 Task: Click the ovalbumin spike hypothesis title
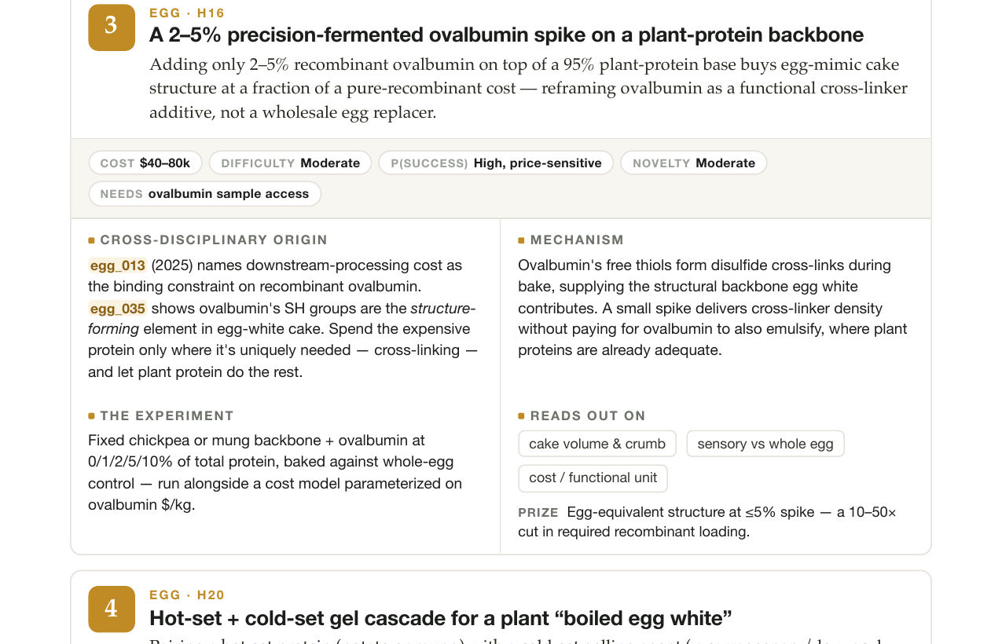click(x=506, y=35)
